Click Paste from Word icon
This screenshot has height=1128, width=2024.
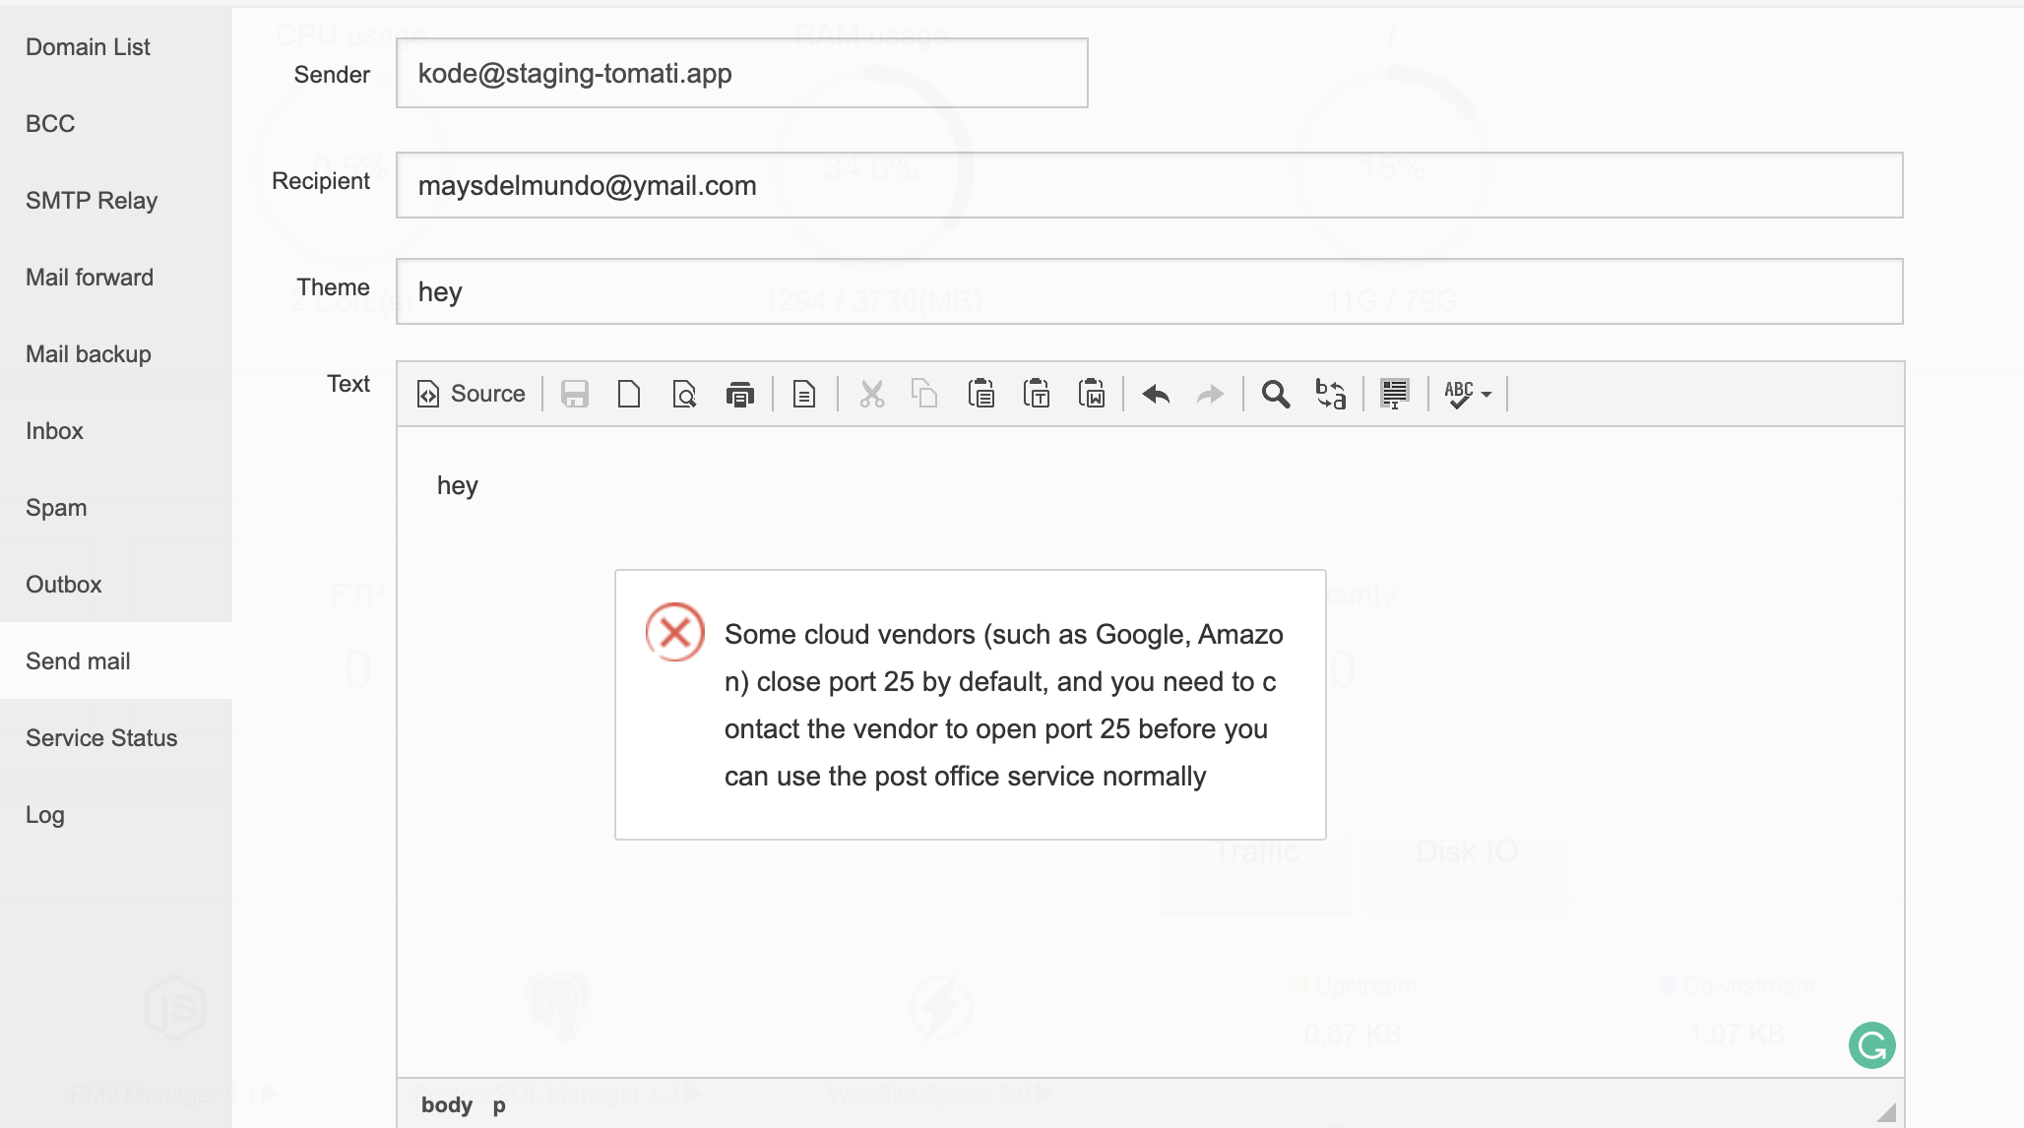[x=1091, y=394]
